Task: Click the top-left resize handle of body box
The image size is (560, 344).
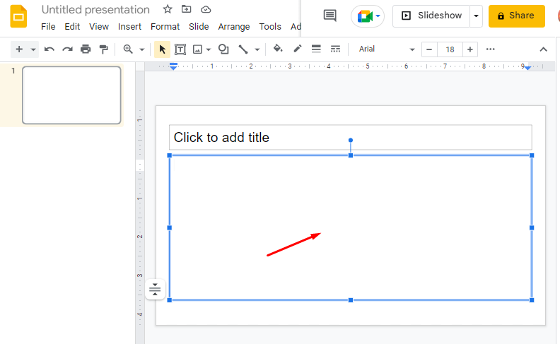Action: [x=170, y=155]
